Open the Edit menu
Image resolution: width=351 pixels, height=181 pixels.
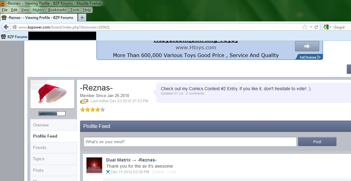pos(14,10)
